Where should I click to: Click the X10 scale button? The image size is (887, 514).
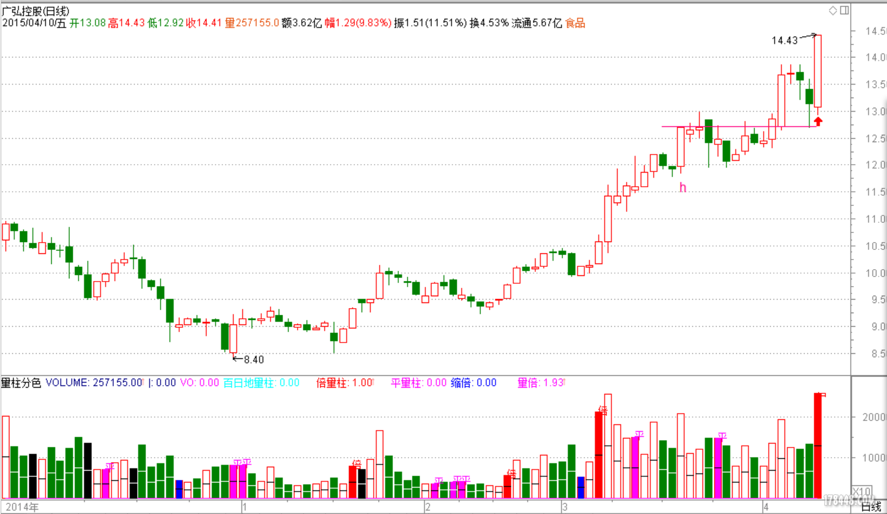point(862,492)
